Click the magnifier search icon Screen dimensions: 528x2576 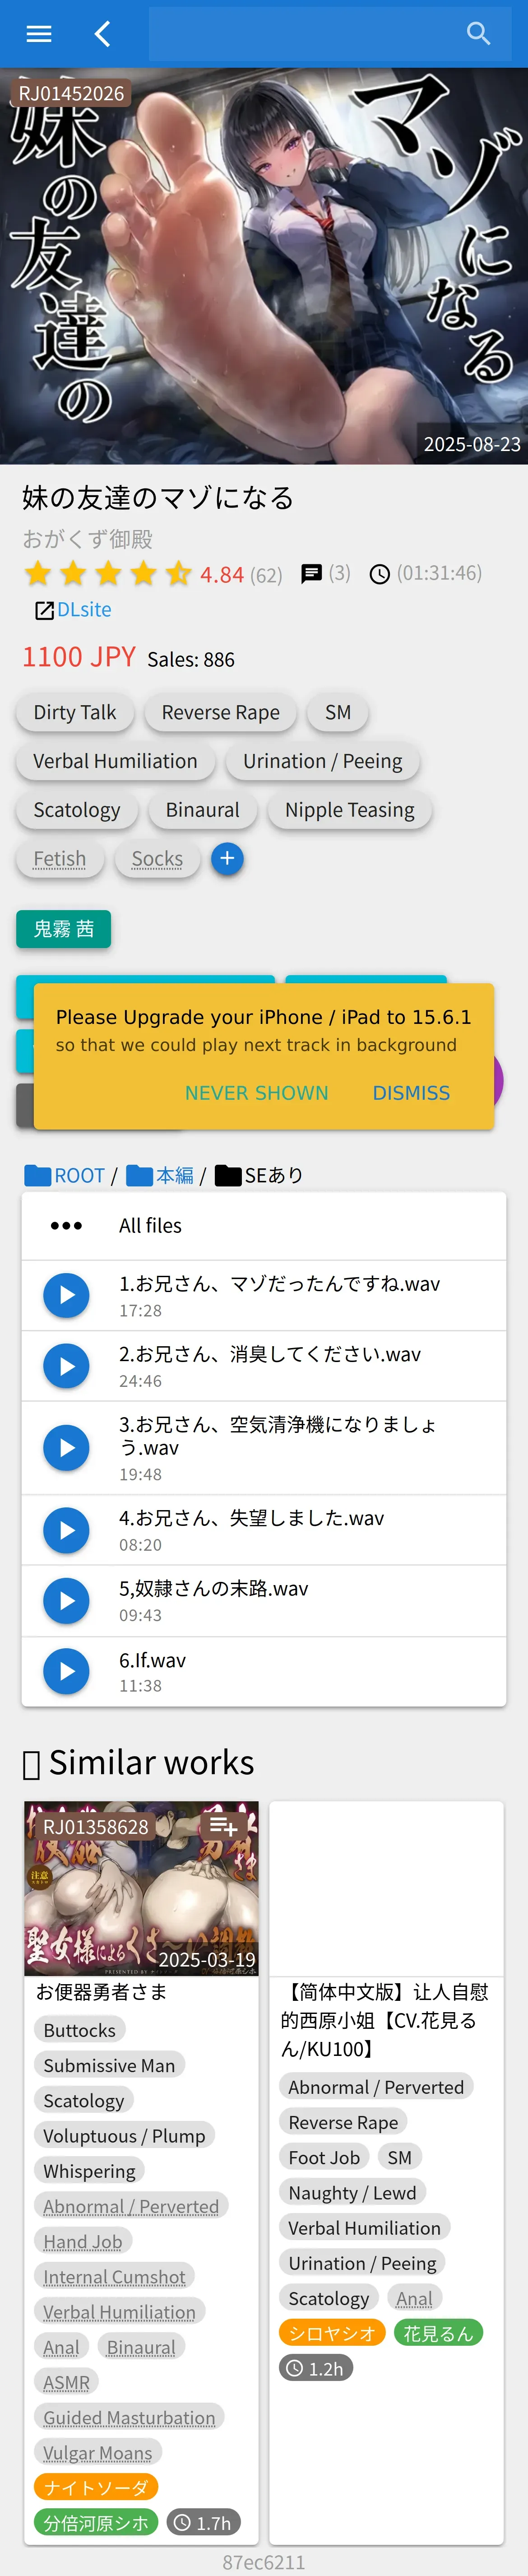[479, 34]
